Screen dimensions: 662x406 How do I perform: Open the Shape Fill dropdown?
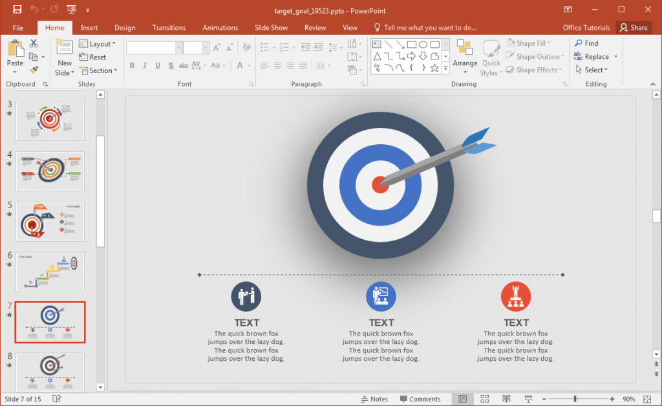[531, 43]
